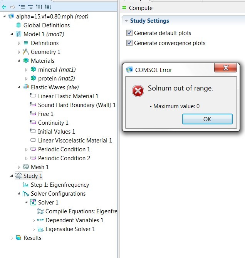This screenshot has width=245, height=258.
Task: Click the show/hide eye toolbar icon
Action: pos(30,7)
